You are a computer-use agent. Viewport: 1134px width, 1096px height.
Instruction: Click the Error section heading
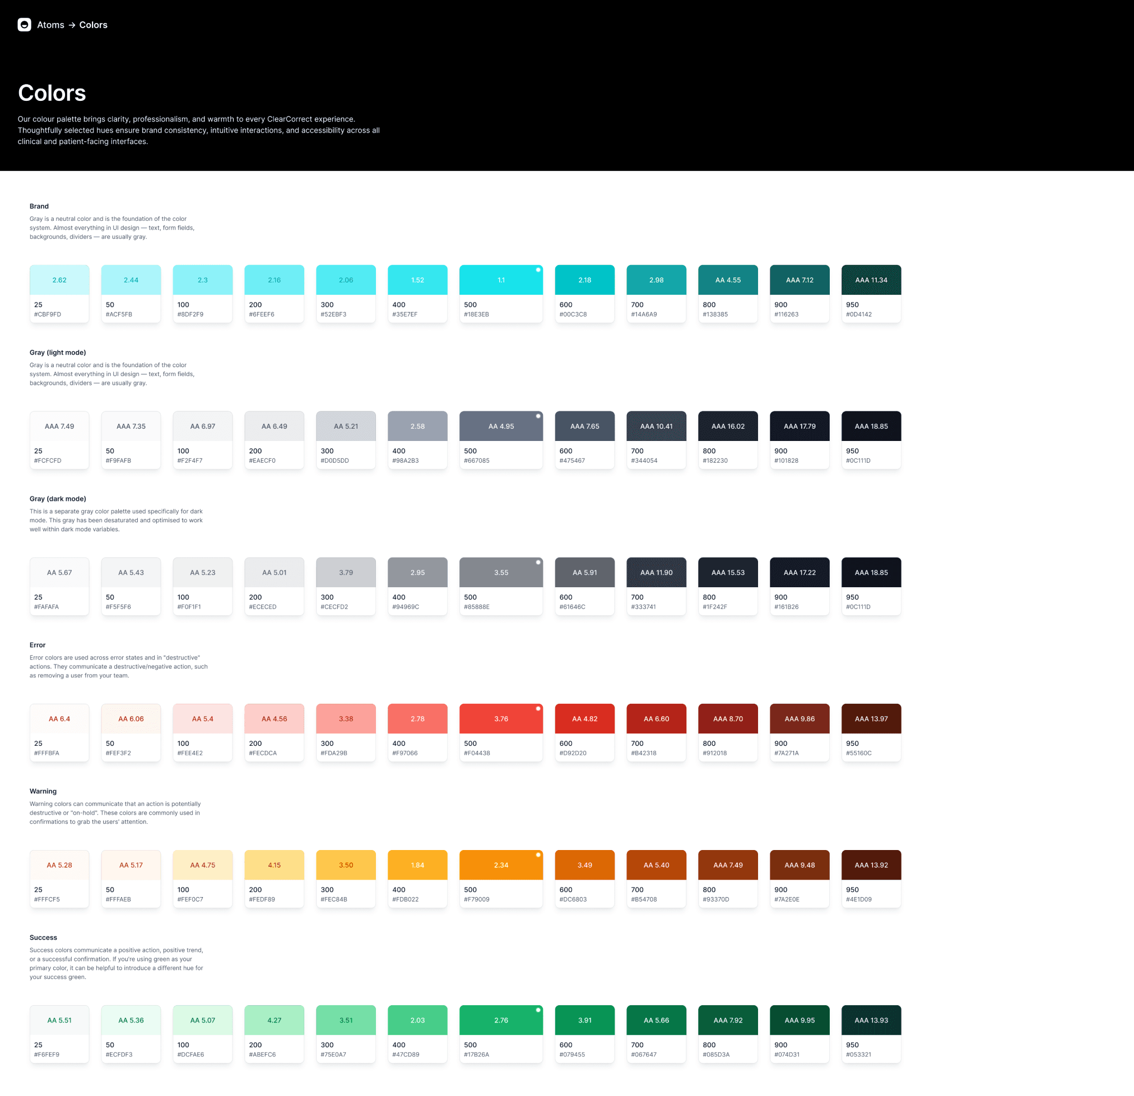coord(38,644)
